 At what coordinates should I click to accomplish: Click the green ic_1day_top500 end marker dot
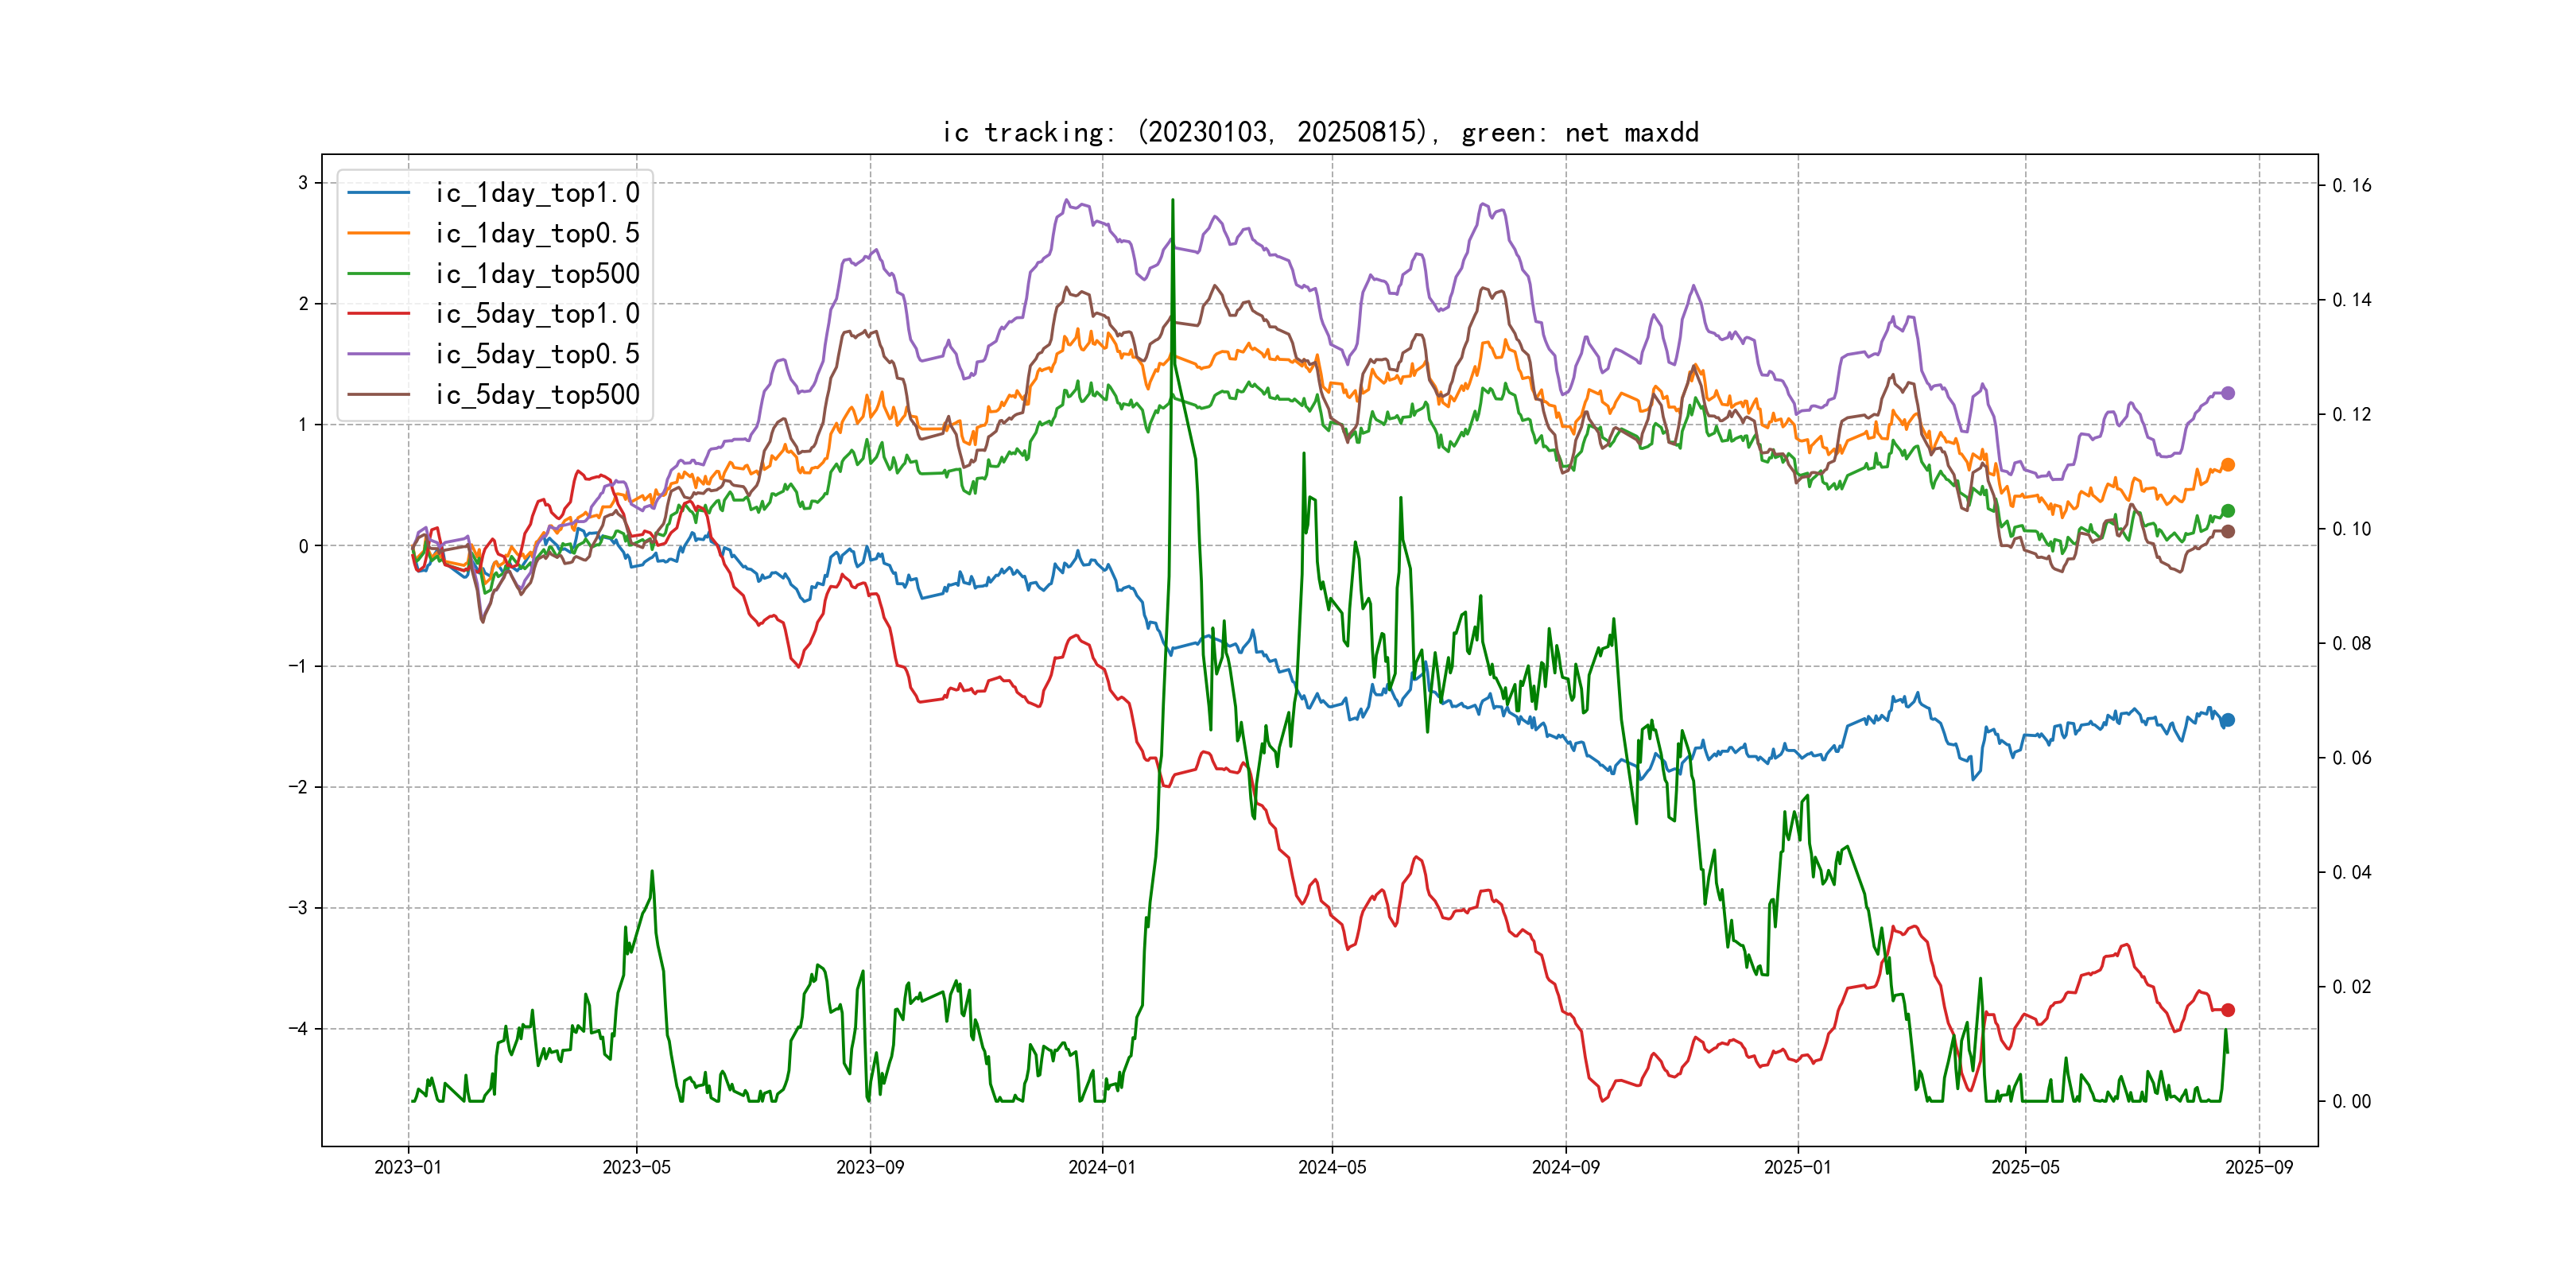(2227, 511)
